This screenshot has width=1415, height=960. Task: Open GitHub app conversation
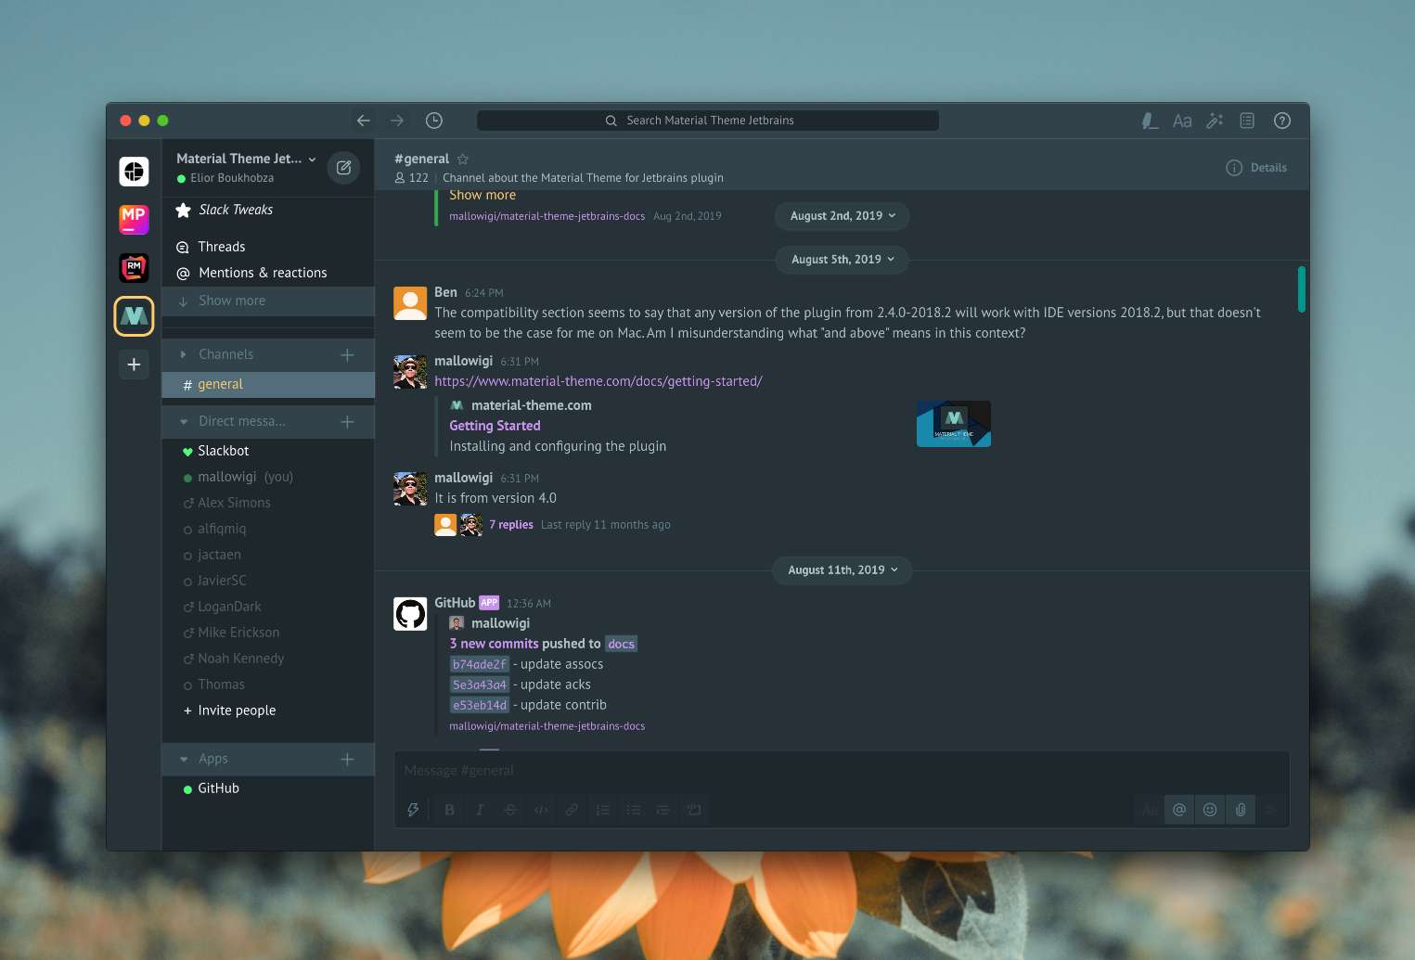click(268, 788)
